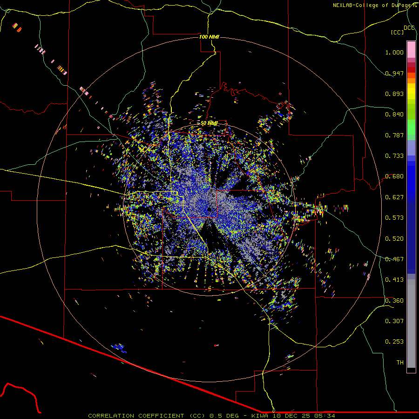Viewport: 419px width, 419px height.
Task: Click the 0.5 DEG elevation text
Action: coord(223,416)
